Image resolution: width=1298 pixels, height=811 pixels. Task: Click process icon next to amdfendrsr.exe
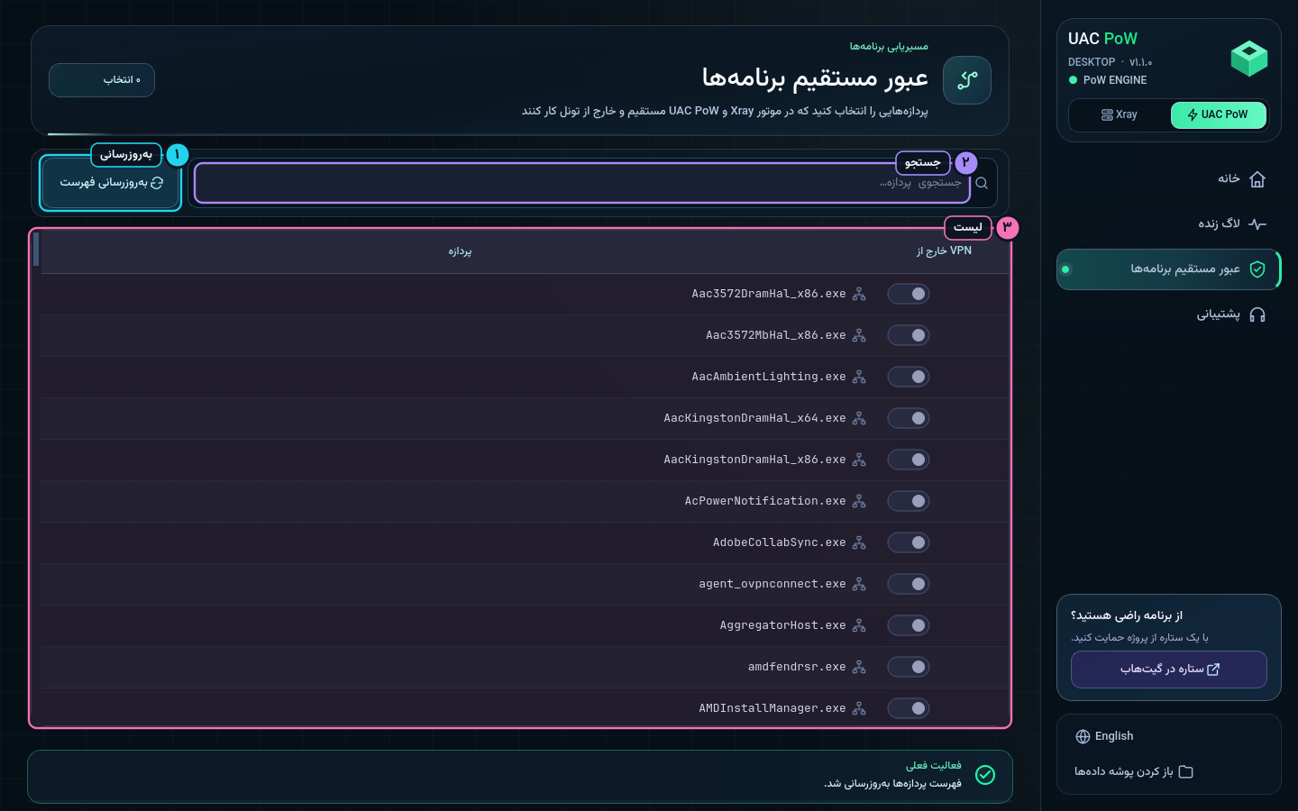click(x=859, y=667)
